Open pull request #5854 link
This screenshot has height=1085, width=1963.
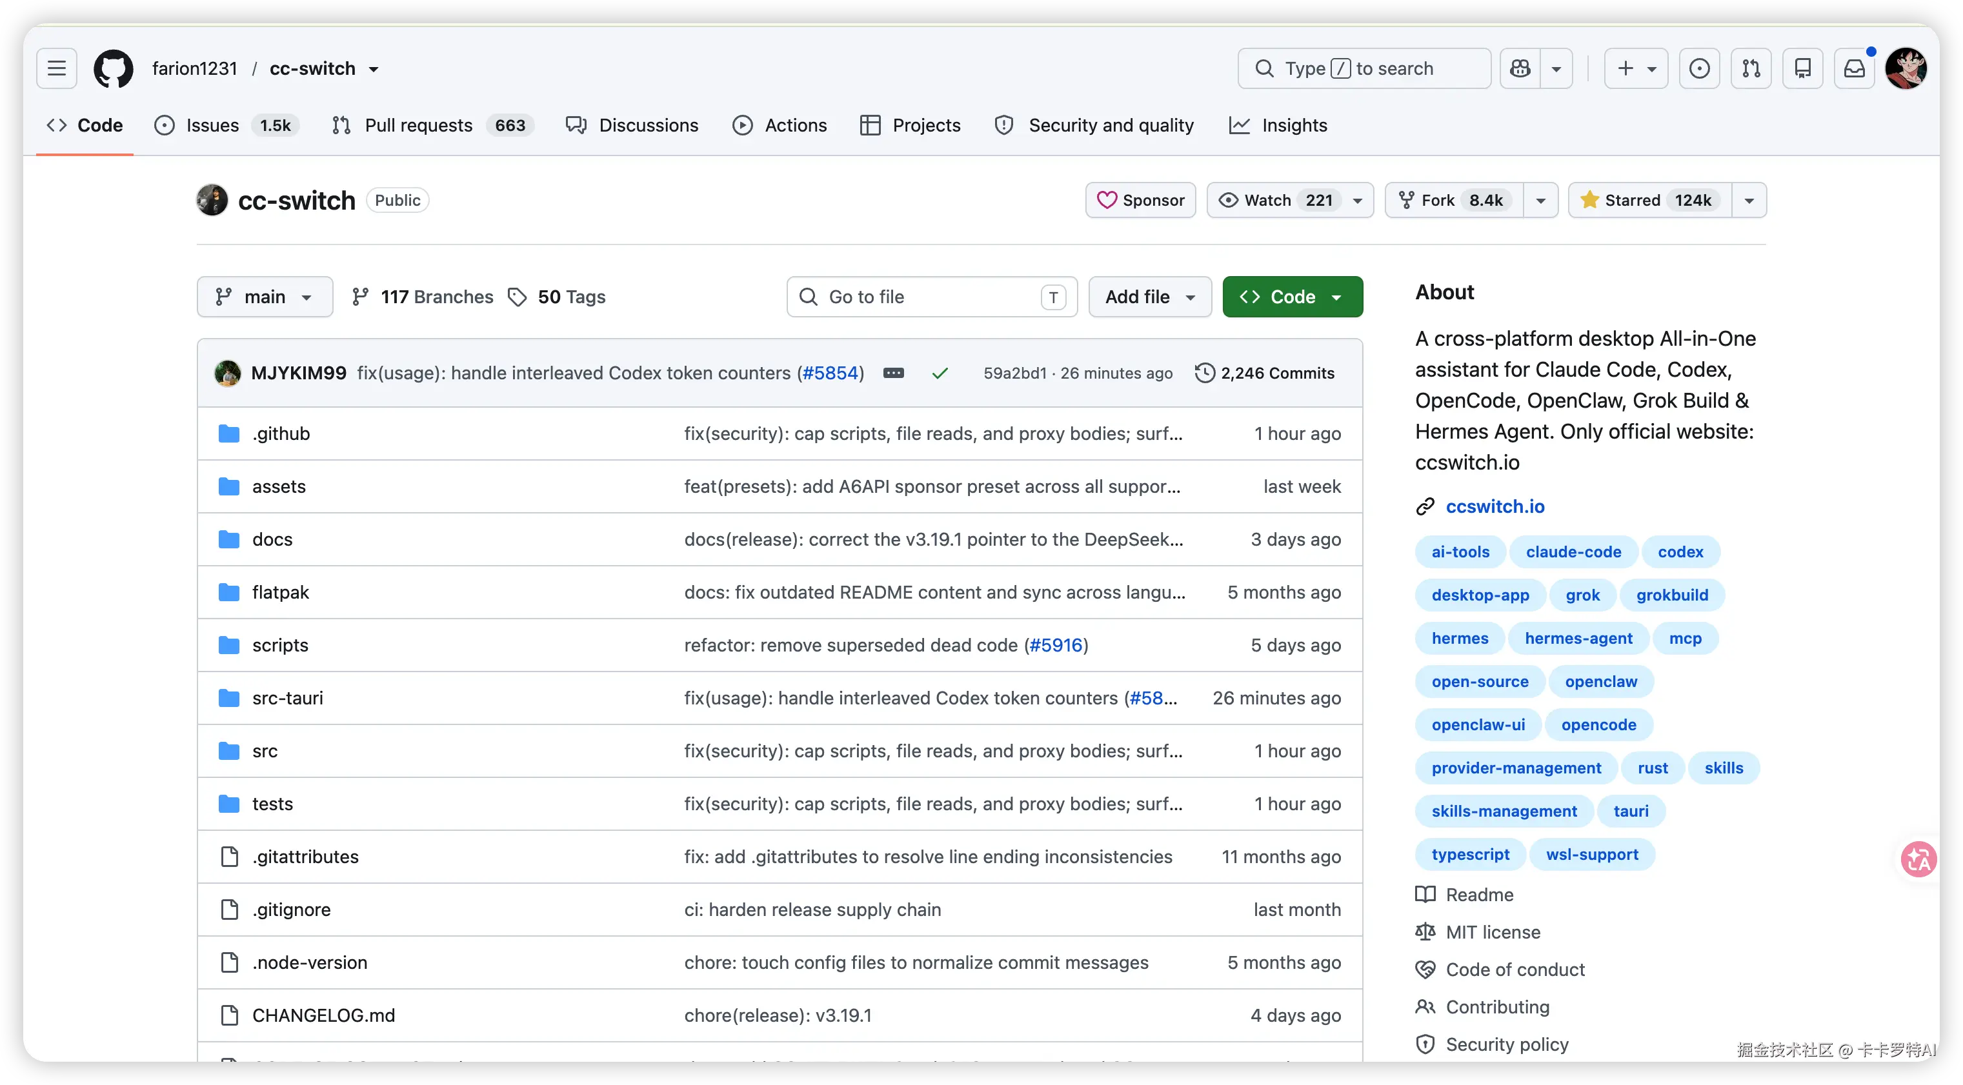coord(830,373)
